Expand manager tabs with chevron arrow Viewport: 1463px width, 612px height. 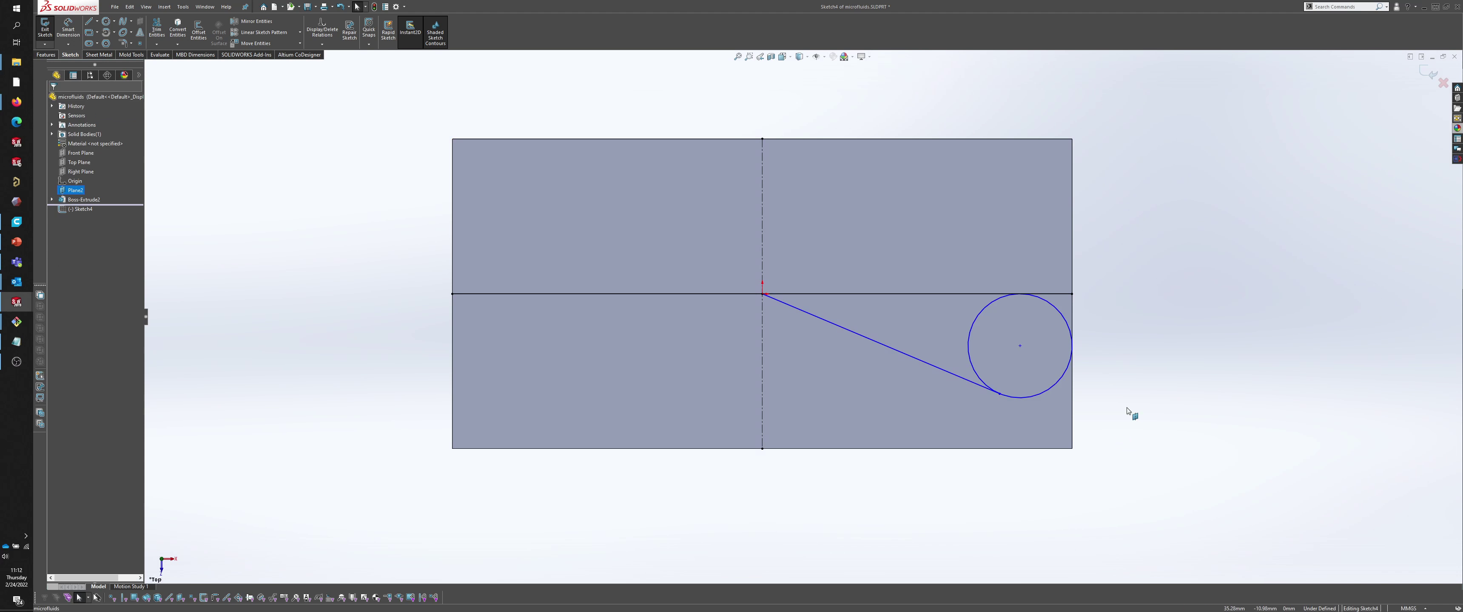(x=139, y=75)
